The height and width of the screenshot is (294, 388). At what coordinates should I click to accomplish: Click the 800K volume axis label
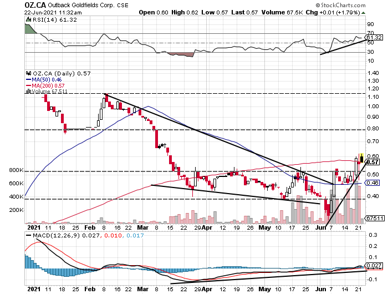click(16, 170)
